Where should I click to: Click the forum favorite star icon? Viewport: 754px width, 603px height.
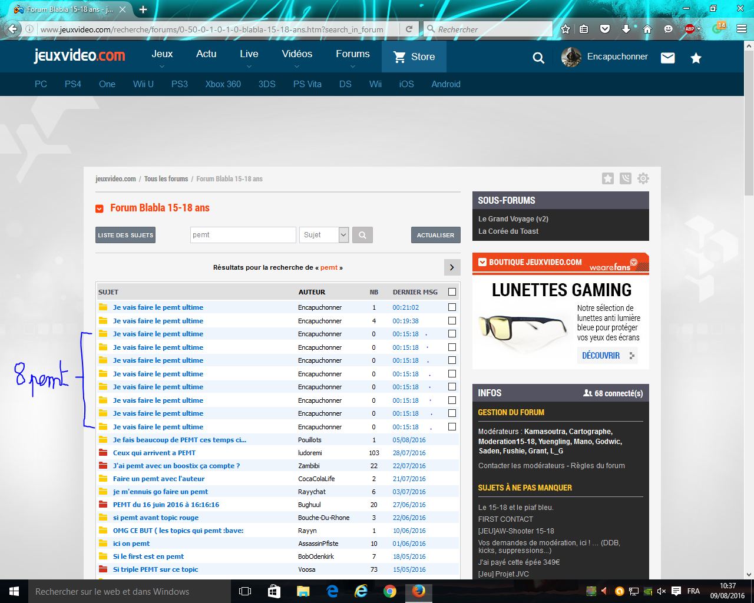[x=608, y=178]
